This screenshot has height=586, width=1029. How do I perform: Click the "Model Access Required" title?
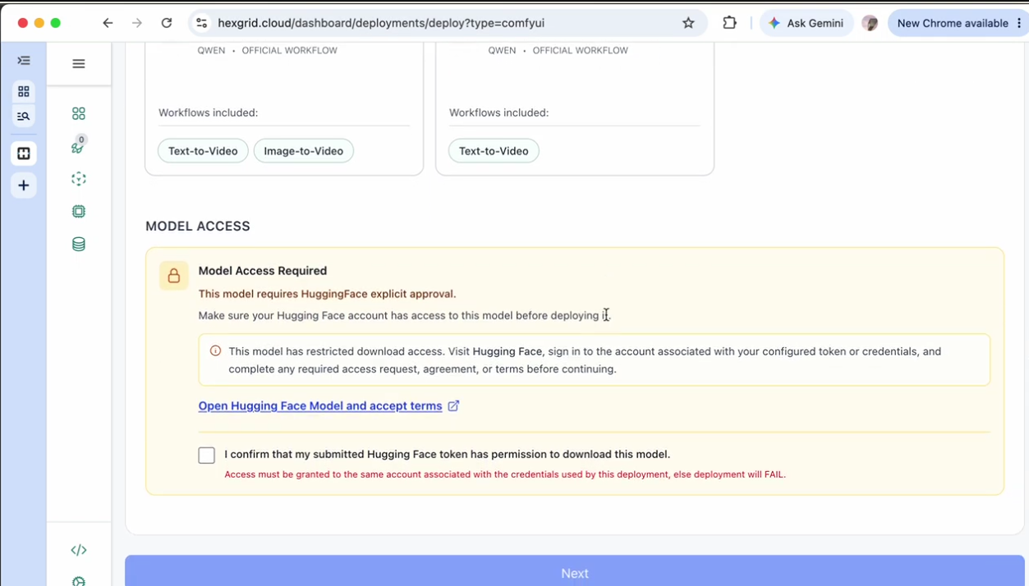[x=263, y=271]
